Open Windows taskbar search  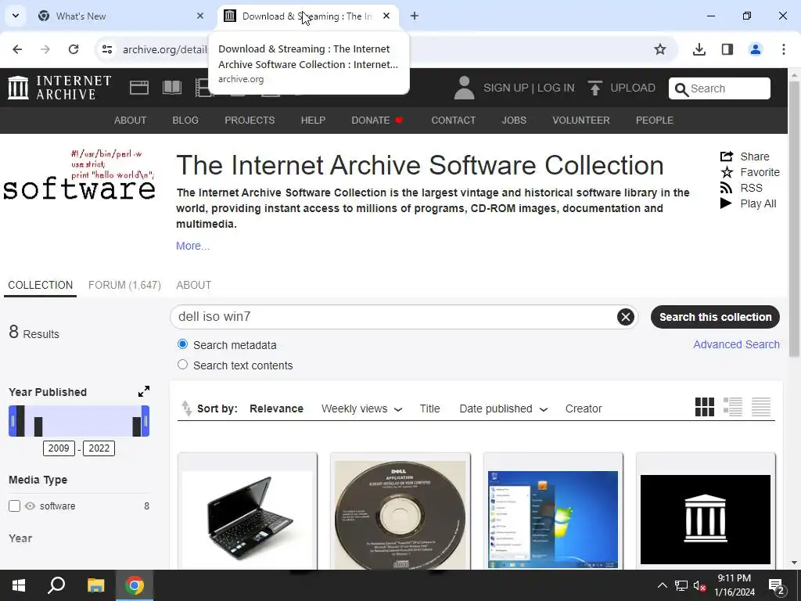coord(56,585)
